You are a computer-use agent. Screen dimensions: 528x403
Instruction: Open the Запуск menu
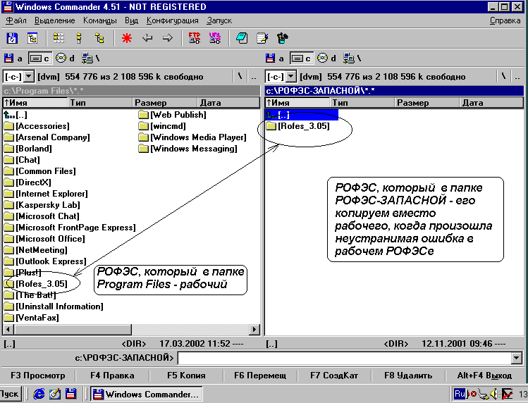coord(219,20)
